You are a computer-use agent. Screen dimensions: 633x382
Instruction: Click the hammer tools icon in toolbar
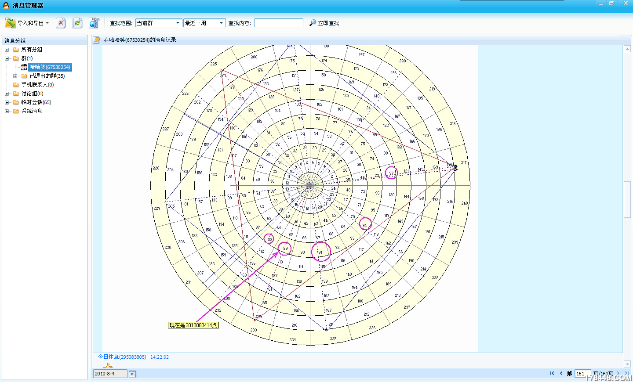coord(94,23)
